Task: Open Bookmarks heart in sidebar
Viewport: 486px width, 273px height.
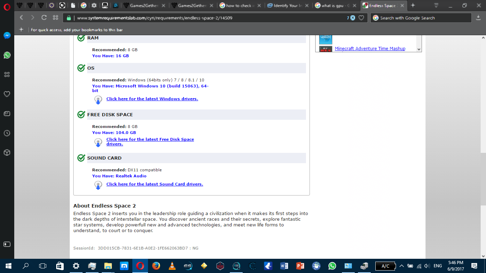Action: point(7,94)
